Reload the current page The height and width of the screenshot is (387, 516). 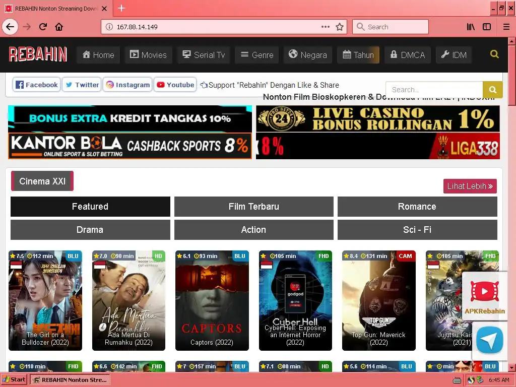coord(43,27)
